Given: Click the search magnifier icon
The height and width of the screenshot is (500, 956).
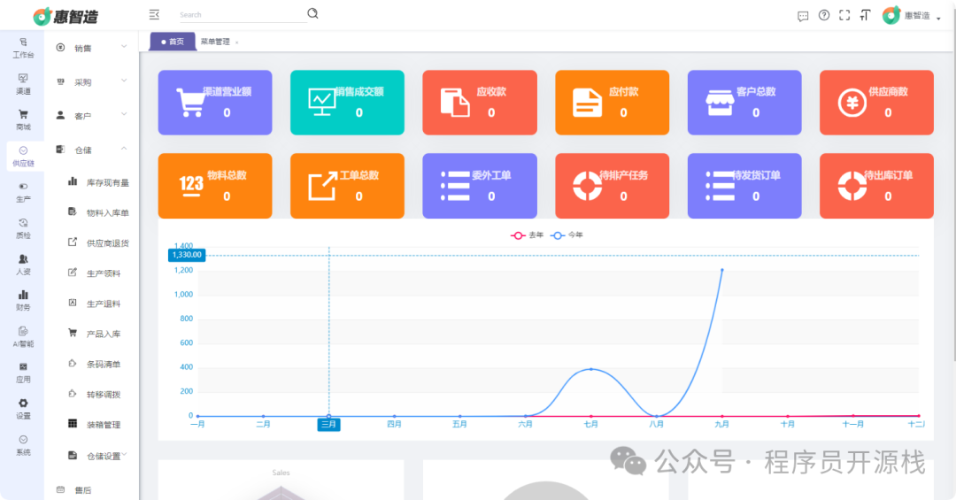Looking at the screenshot, I should click(312, 13).
